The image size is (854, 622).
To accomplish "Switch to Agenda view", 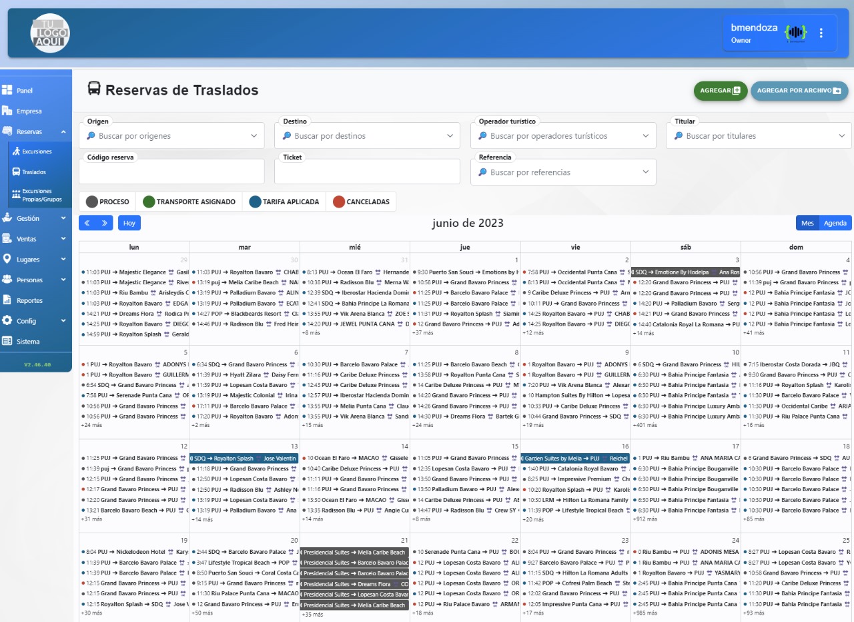I will [835, 223].
